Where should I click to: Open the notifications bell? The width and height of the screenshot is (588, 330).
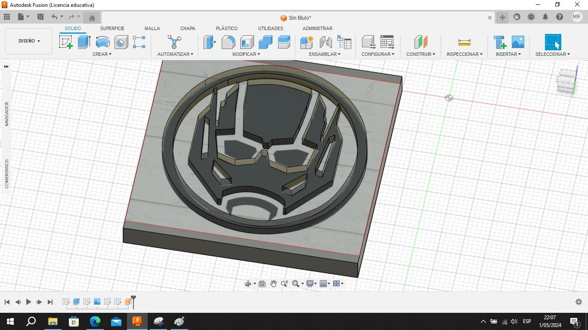click(x=545, y=17)
